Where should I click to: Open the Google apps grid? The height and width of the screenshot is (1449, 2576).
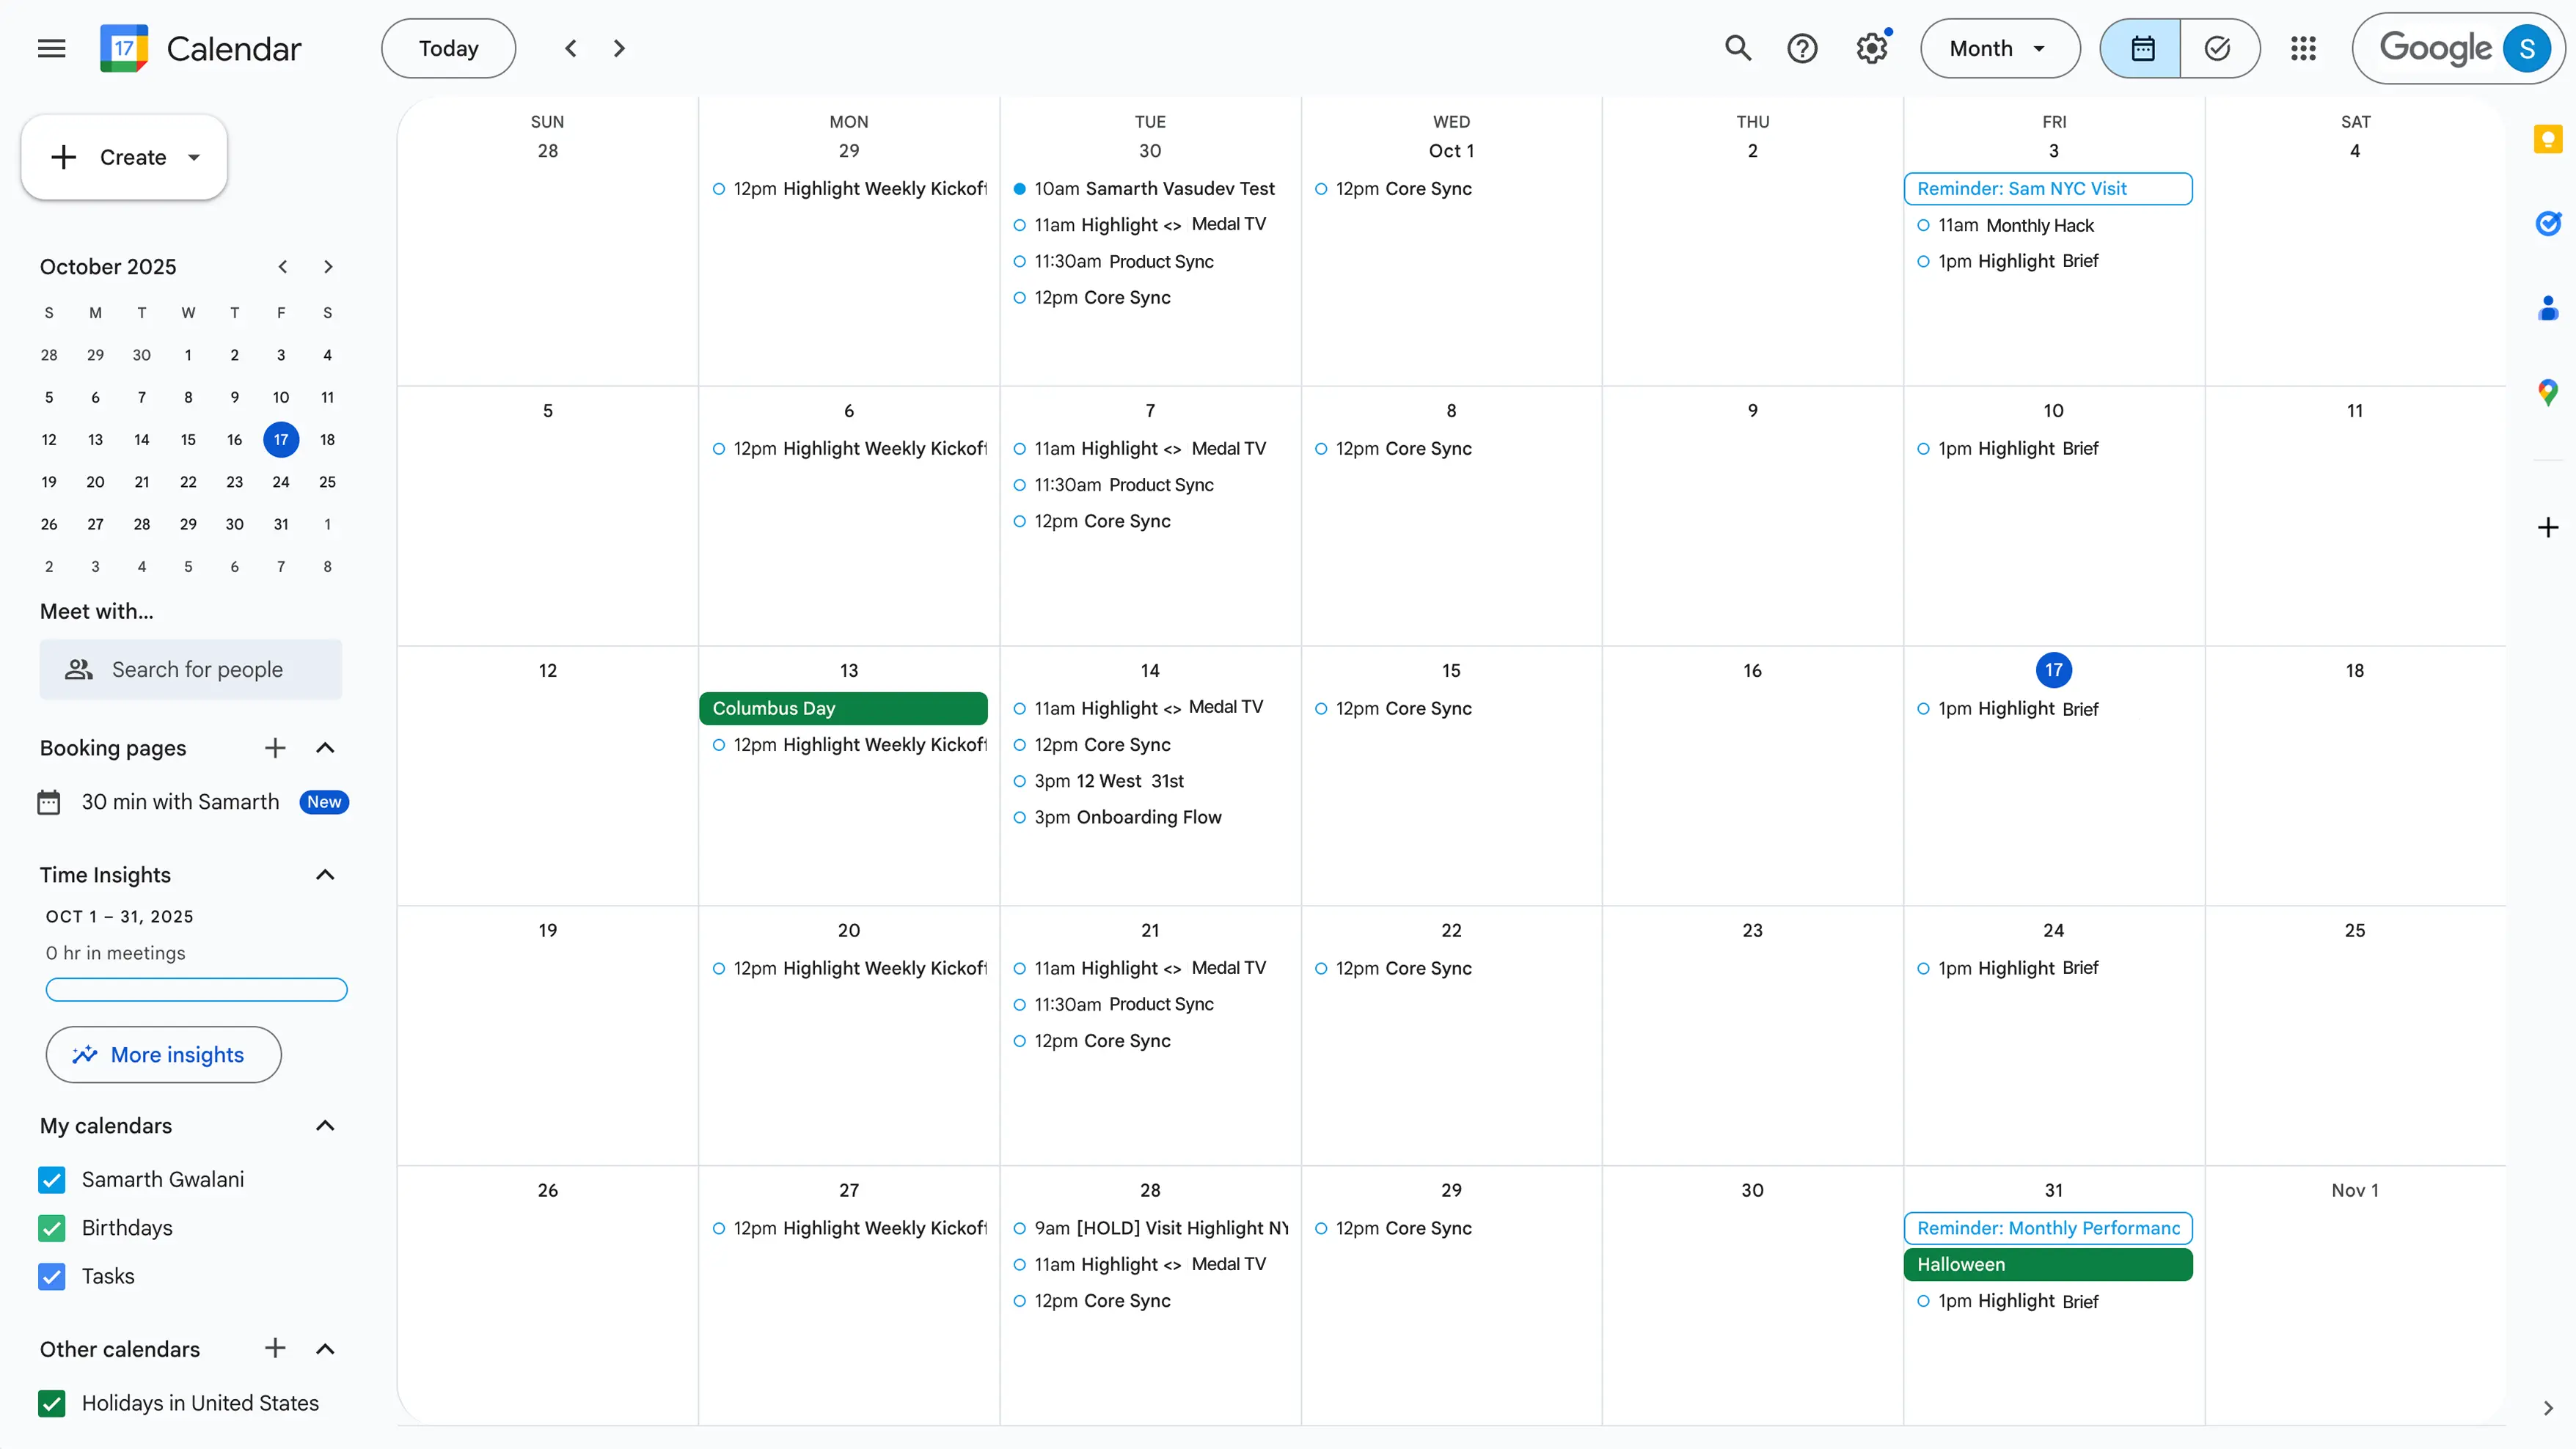[2303, 48]
